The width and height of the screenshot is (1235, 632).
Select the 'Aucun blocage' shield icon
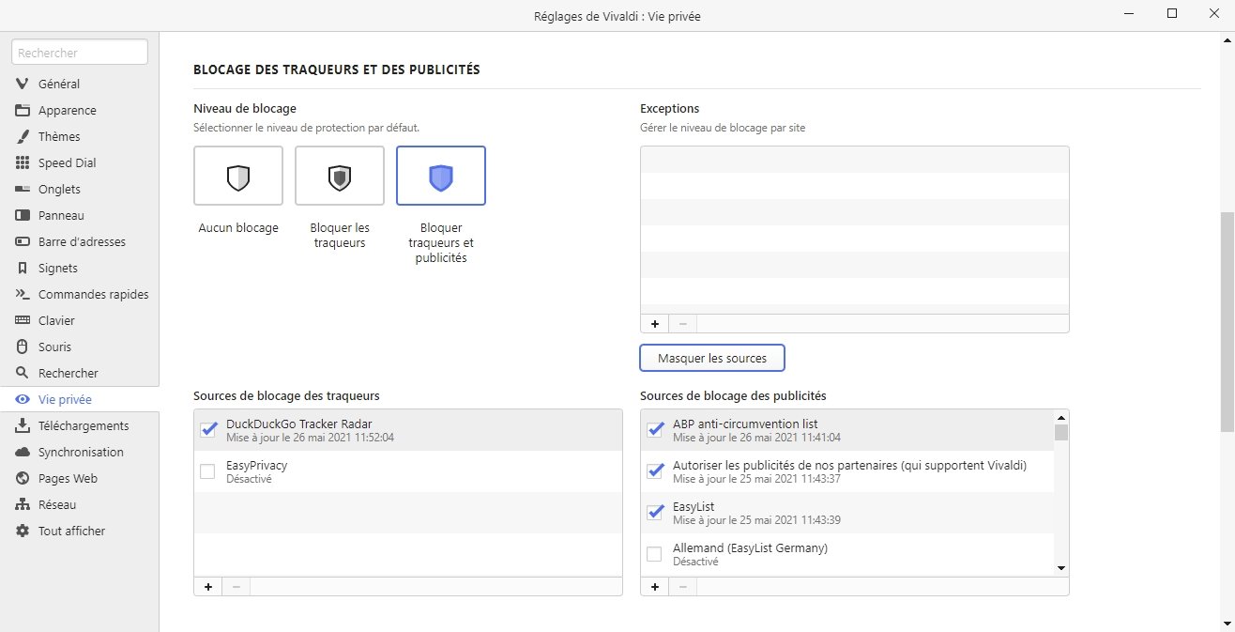238,176
